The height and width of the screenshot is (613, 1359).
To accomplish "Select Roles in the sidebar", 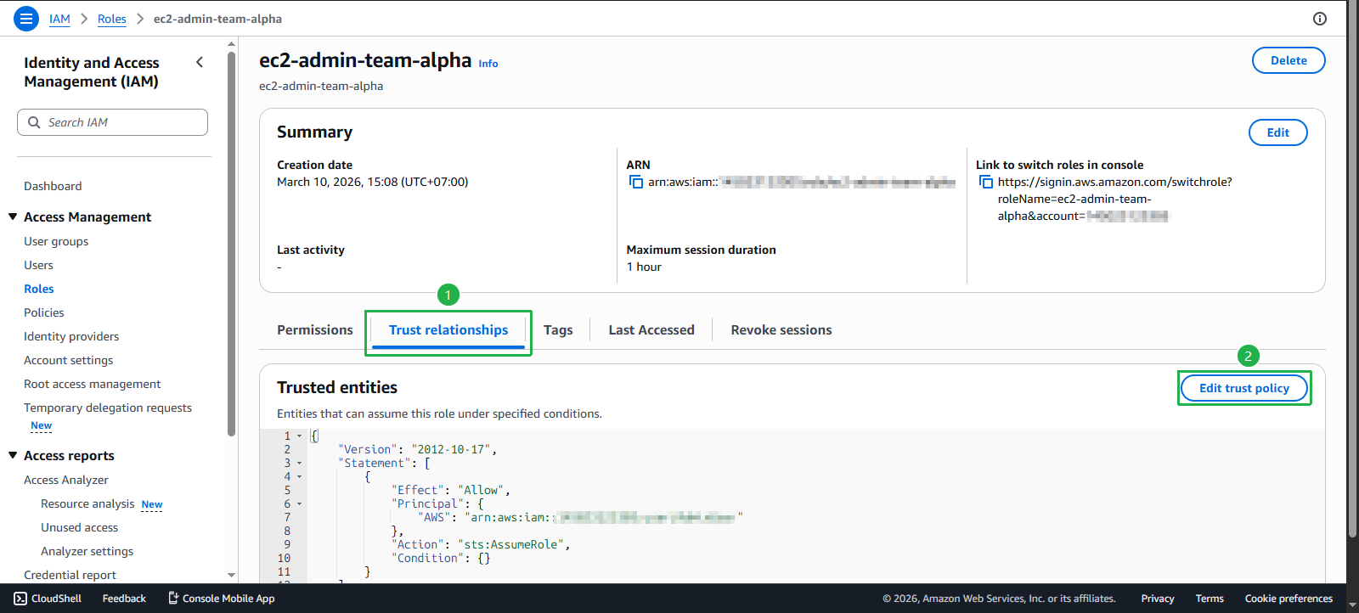I will pos(39,289).
